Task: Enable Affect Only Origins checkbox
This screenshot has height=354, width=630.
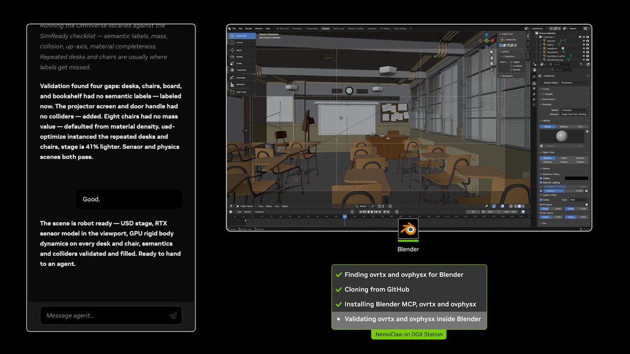Action: (511, 62)
